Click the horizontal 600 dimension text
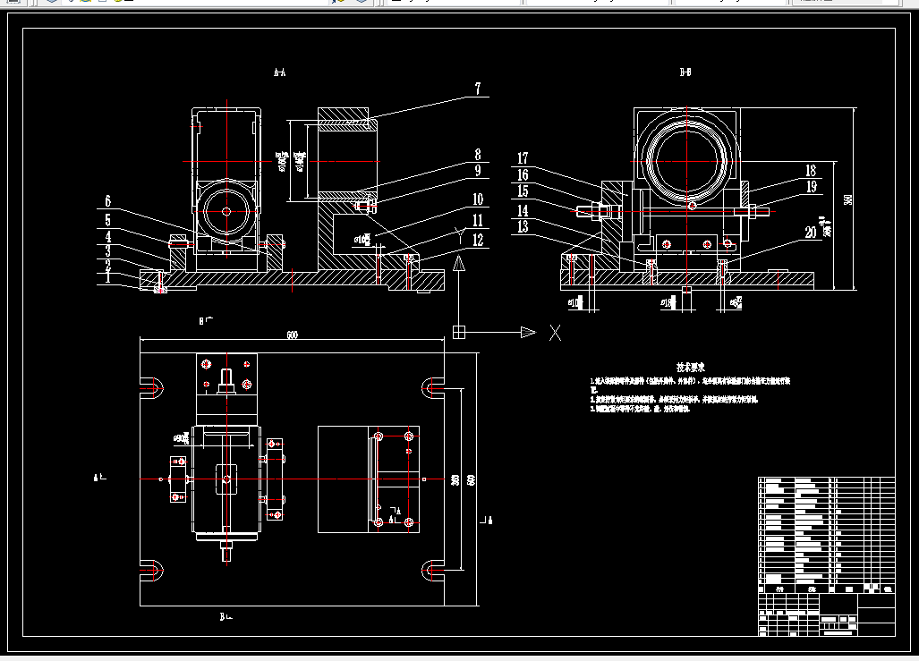 [x=292, y=335]
